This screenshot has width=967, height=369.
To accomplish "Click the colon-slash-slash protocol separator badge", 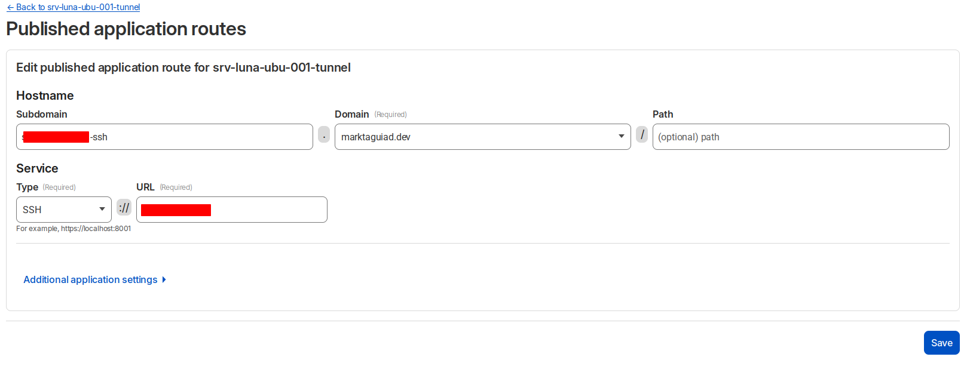I will pos(124,208).
